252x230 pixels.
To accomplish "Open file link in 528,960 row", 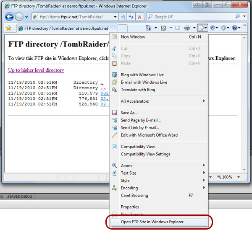I will (105, 104).
